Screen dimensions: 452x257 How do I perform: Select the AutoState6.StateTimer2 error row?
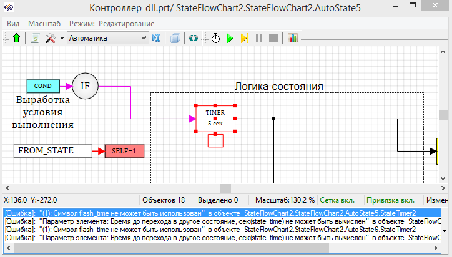pyautogui.click(x=222, y=230)
